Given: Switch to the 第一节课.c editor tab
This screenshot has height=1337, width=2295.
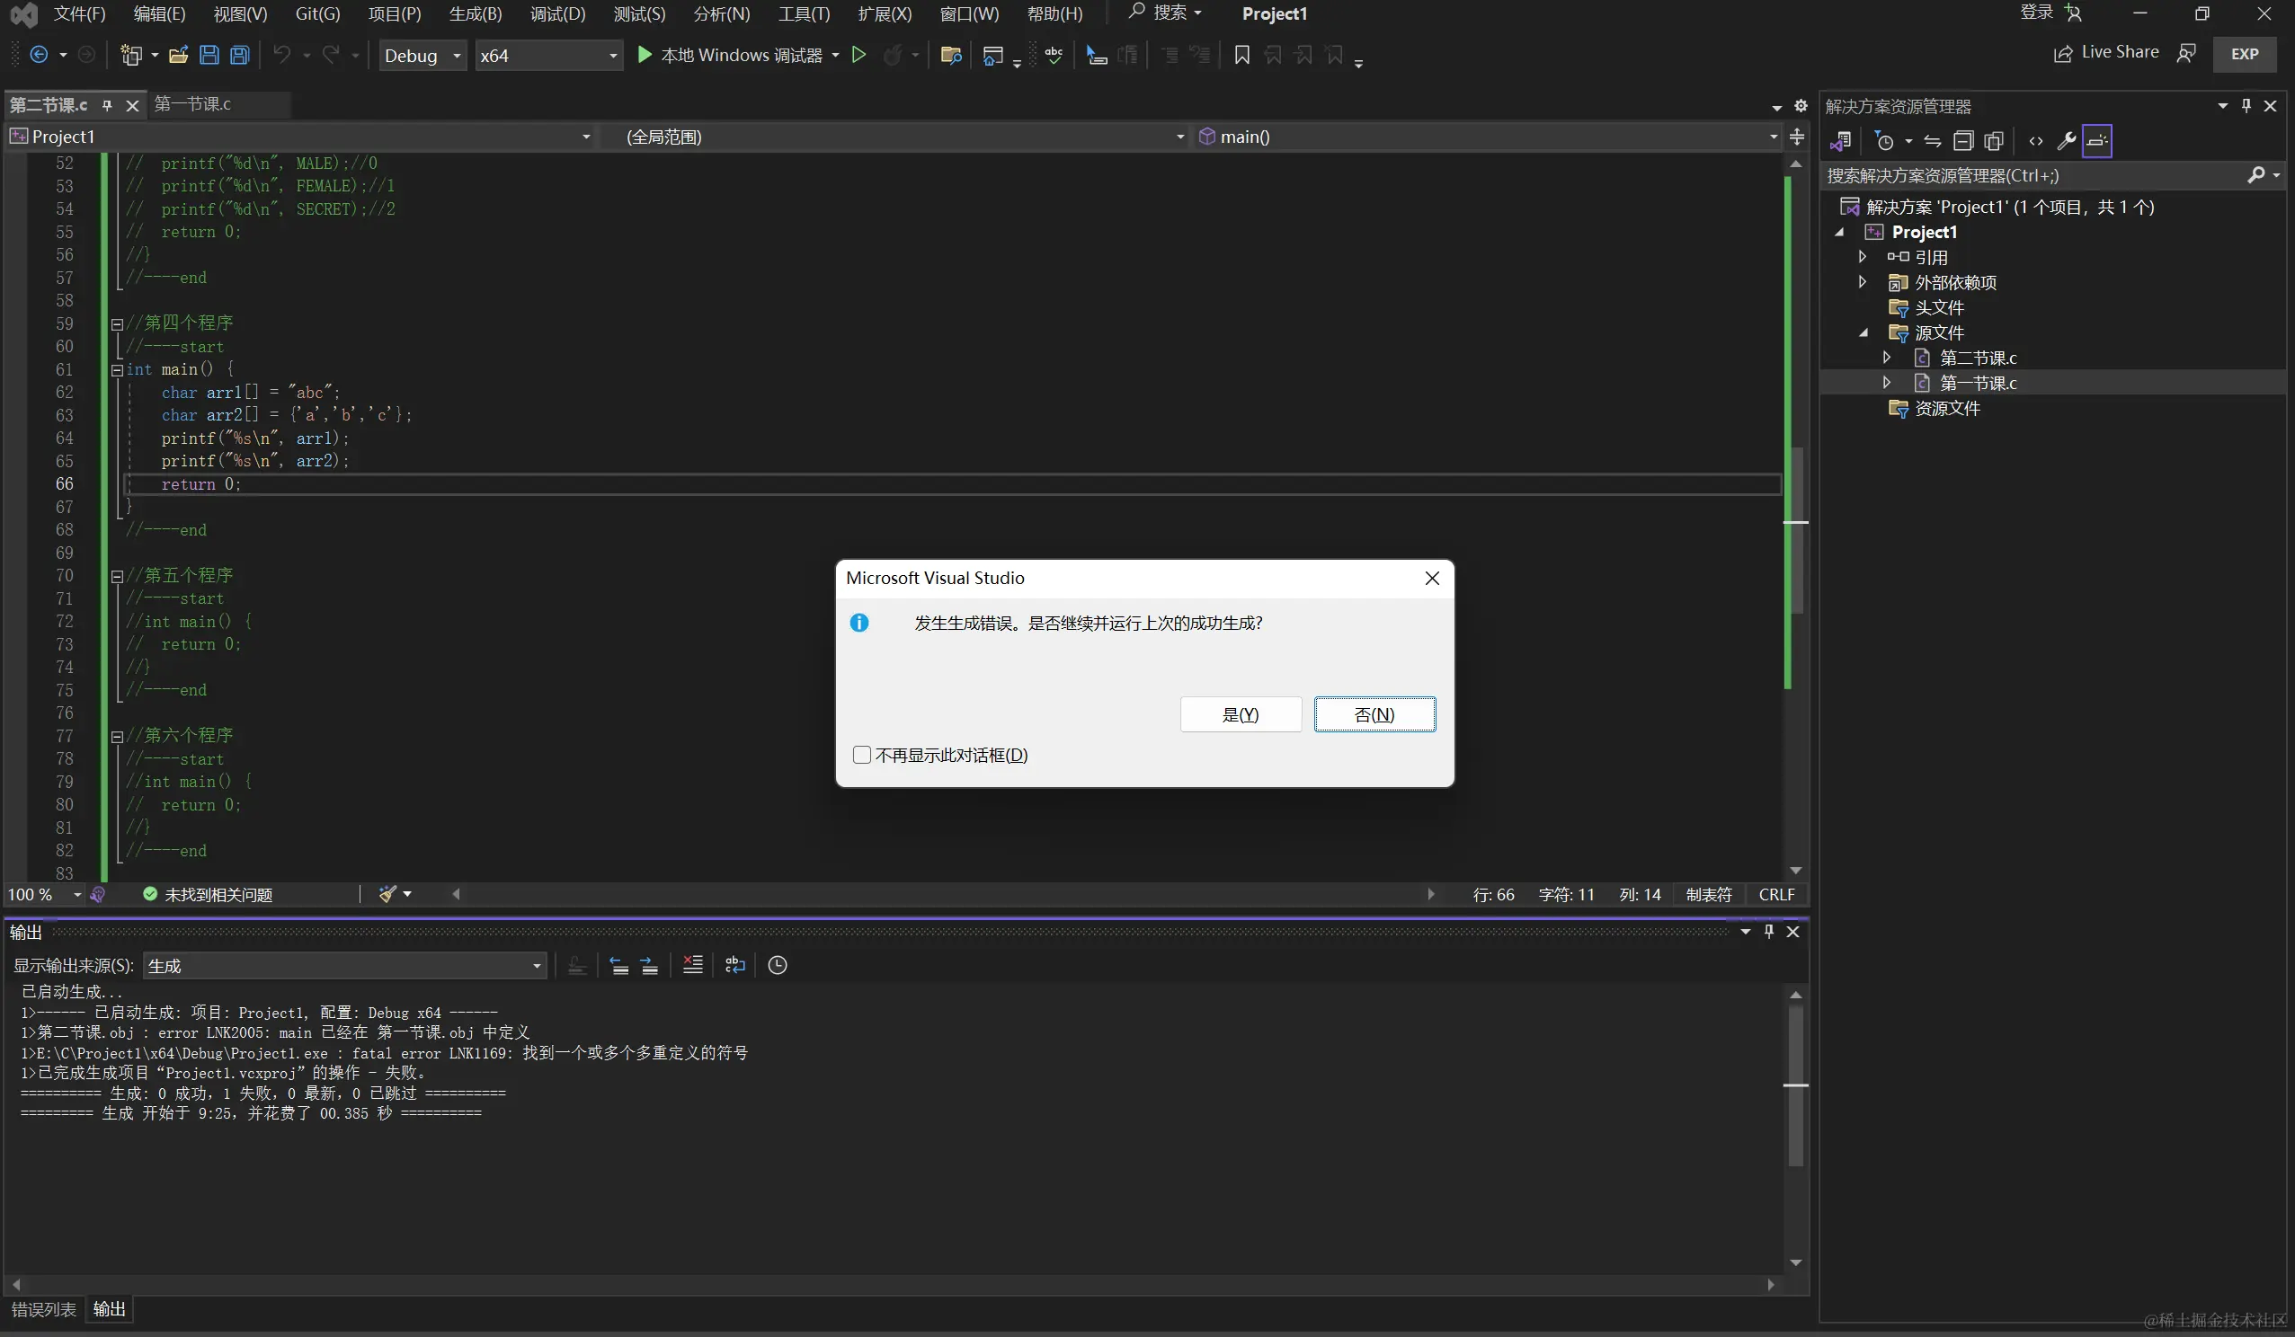Looking at the screenshot, I should pyautogui.click(x=193, y=104).
